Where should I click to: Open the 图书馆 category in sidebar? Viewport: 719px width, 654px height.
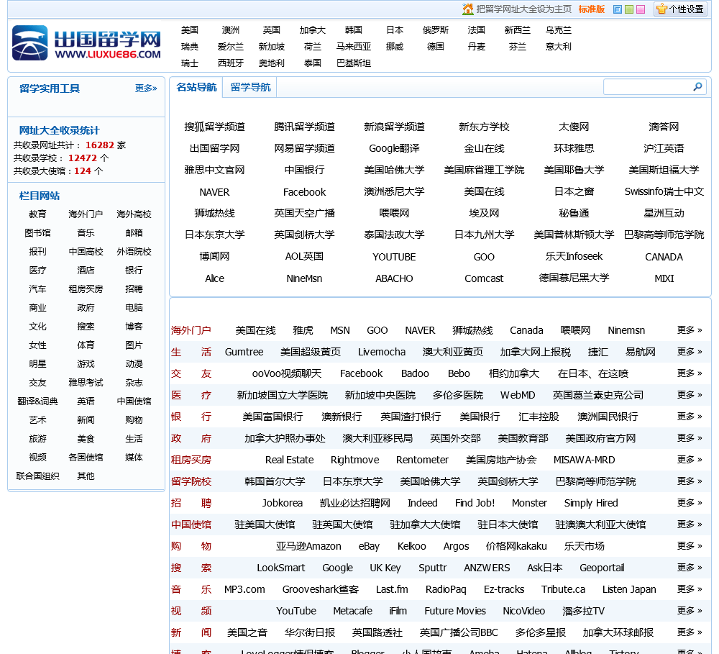click(x=37, y=232)
